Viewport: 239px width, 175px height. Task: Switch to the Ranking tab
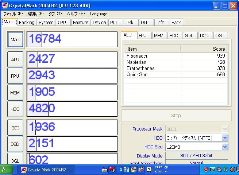[27, 22]
